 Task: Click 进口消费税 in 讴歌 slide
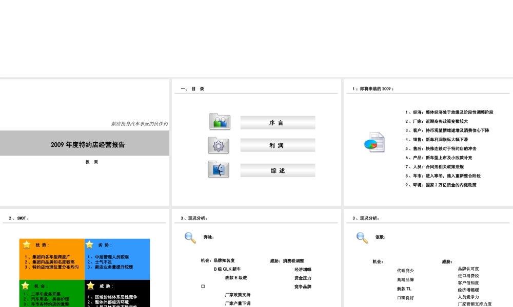click(x=468, y=276)
